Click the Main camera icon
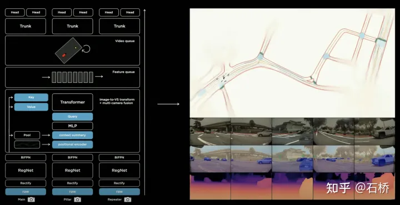The width and height of the screenshot is (400, 205). click(31, 199)
